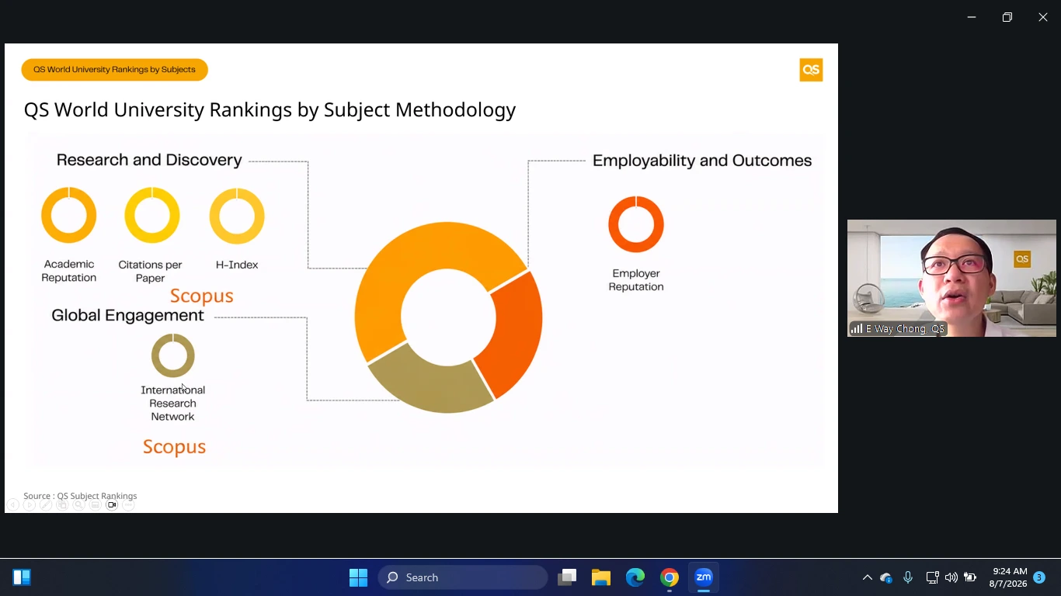The height and width of the screenshot is (596, 1061).
Task: Toggle the subtitles control on slide
Action: tap(96, 505)
